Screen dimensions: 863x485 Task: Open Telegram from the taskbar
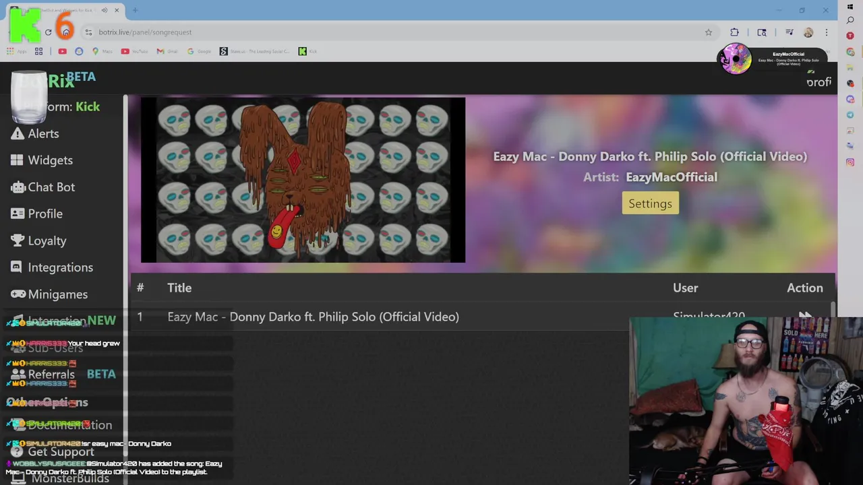850,115
